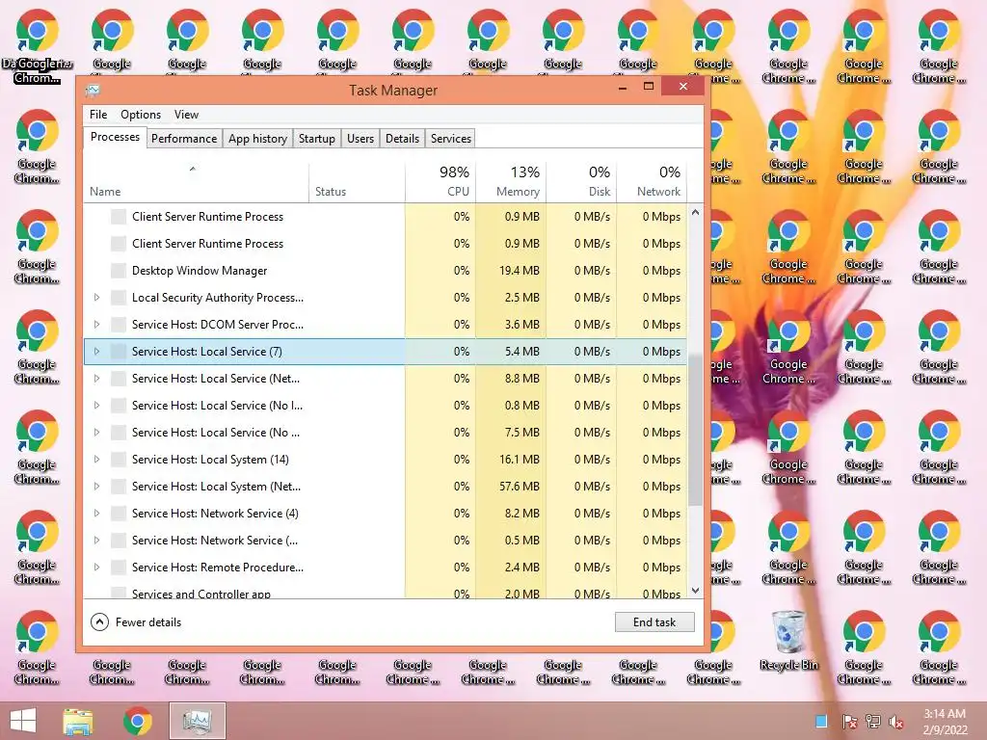Click the Local Security Authority Process icon
The height and width of the screenshot is (740, 987).
[x=119, y=298]
